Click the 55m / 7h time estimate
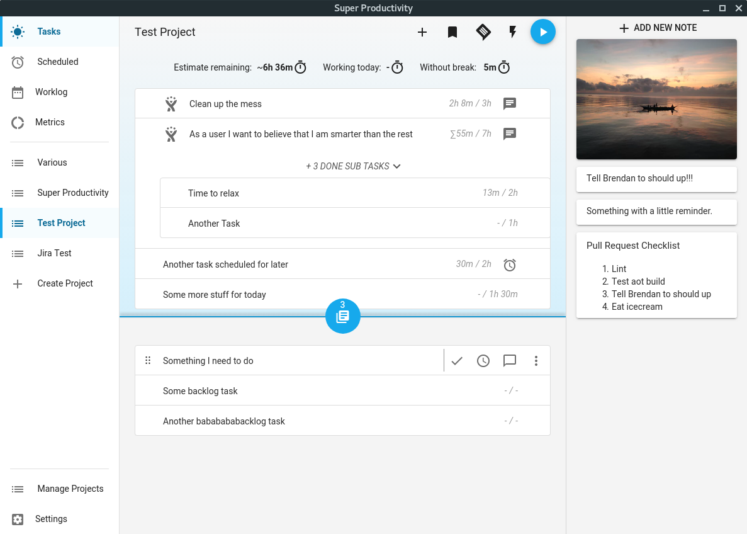This screenshot has height=534, width=747. [x=471, y=133]
